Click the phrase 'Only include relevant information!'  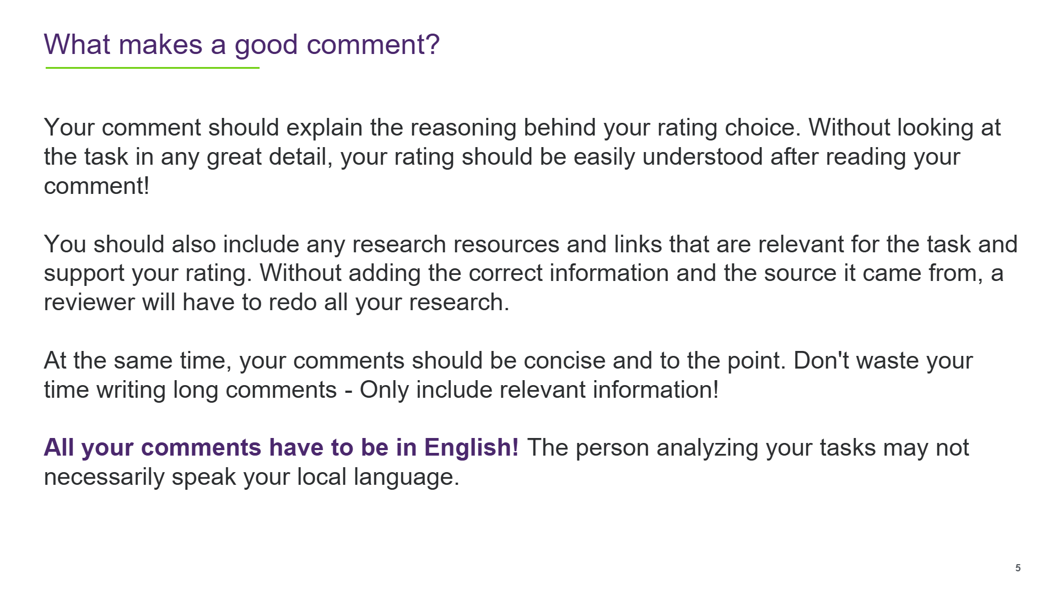[x=539, y=390]
